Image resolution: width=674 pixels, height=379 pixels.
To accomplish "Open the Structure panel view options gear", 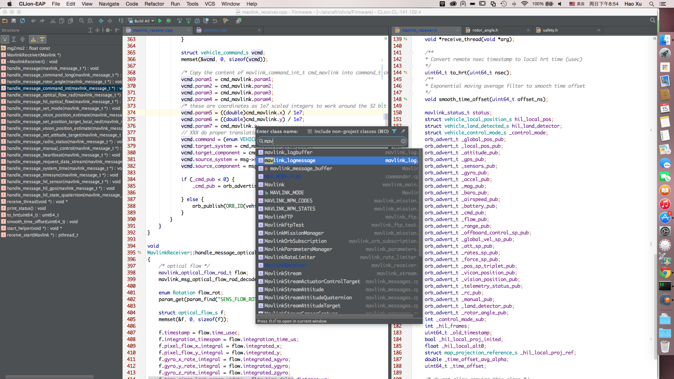I will pyautogui.click(x=108, y=30).
